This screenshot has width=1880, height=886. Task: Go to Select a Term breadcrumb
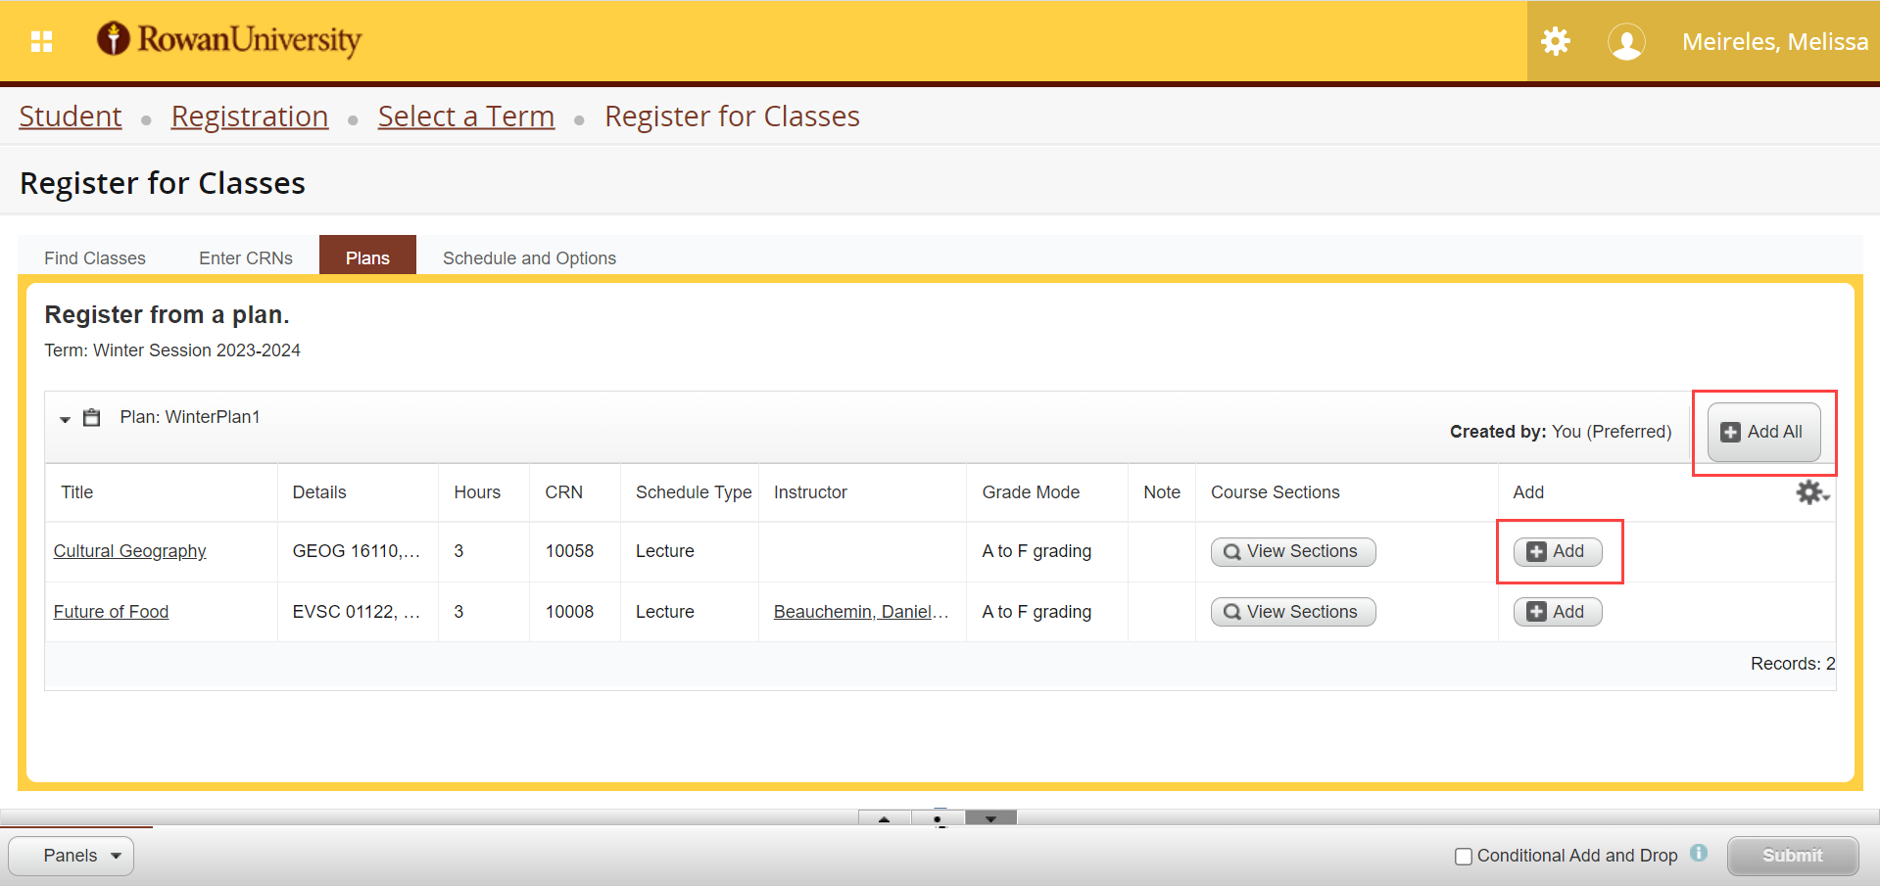pos(466,117)
